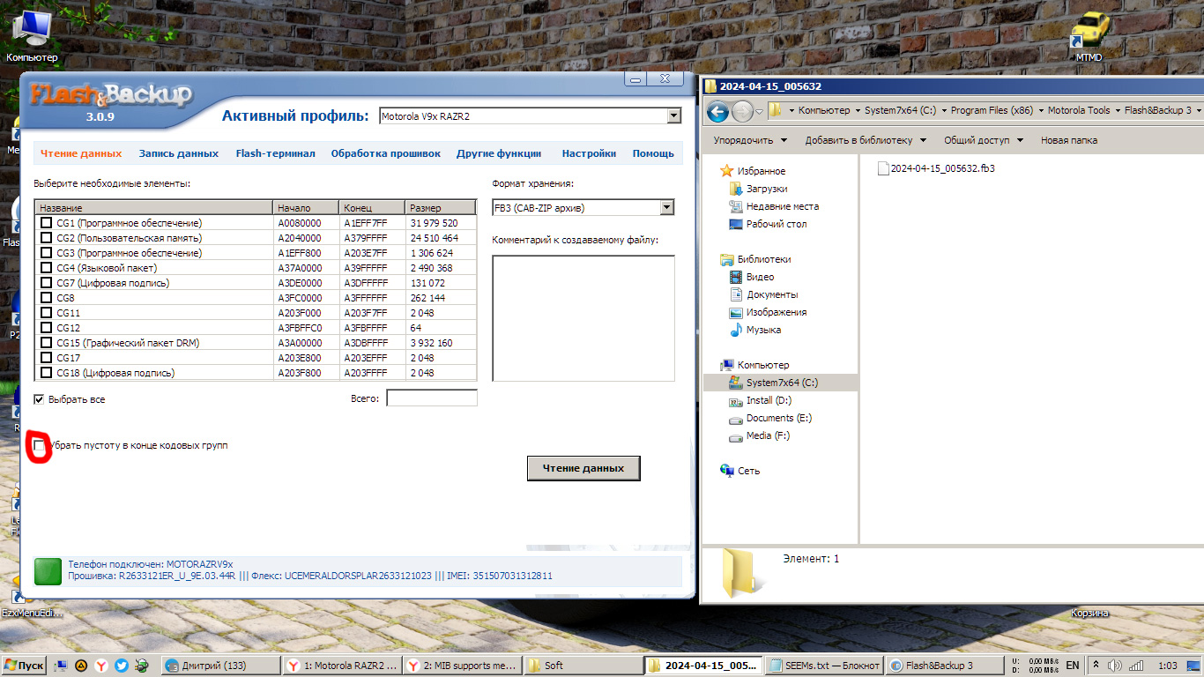Open the Добавить в библиотеку dropdown
Screen dimensions: 1204x677
pyautogui.click(x=866, y=140)
